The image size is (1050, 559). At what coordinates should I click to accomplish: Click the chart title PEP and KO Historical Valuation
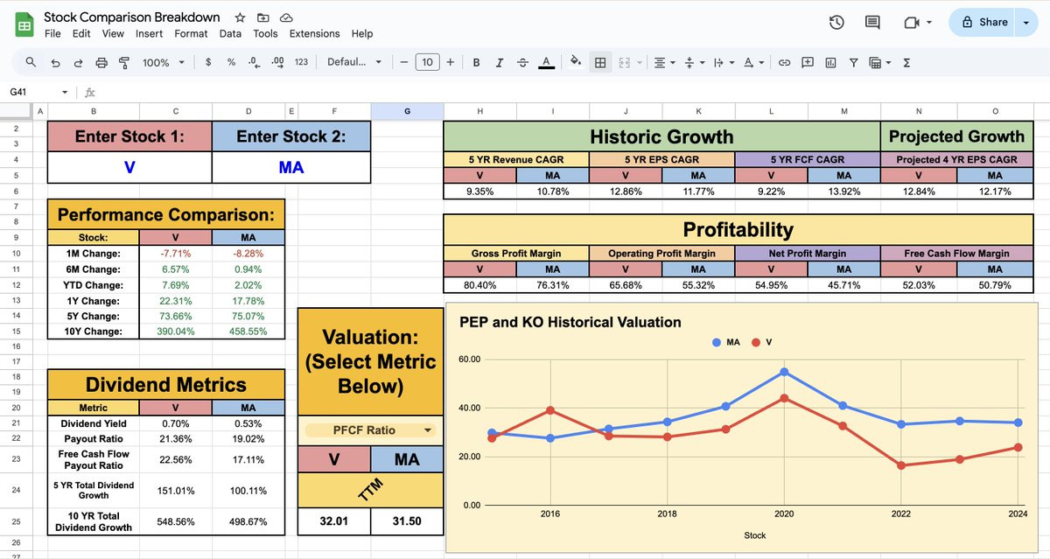coord(570,322)
